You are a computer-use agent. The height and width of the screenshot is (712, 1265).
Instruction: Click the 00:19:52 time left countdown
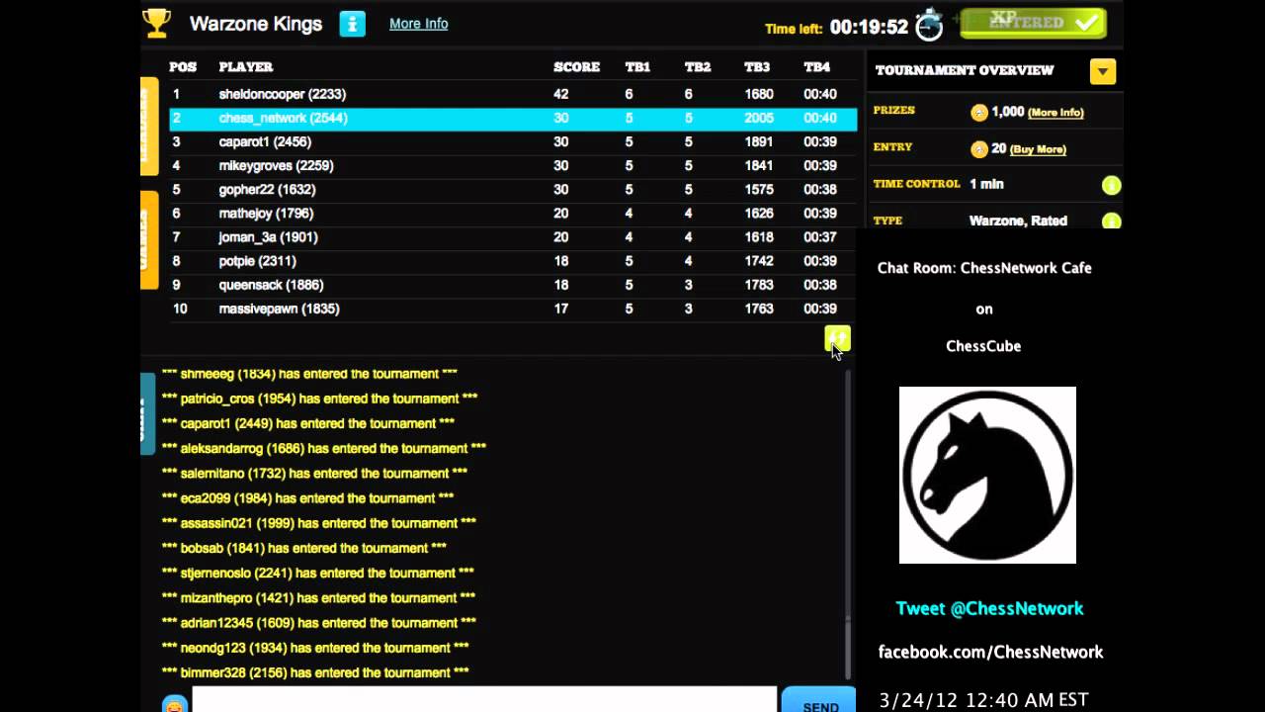point(869,28)
